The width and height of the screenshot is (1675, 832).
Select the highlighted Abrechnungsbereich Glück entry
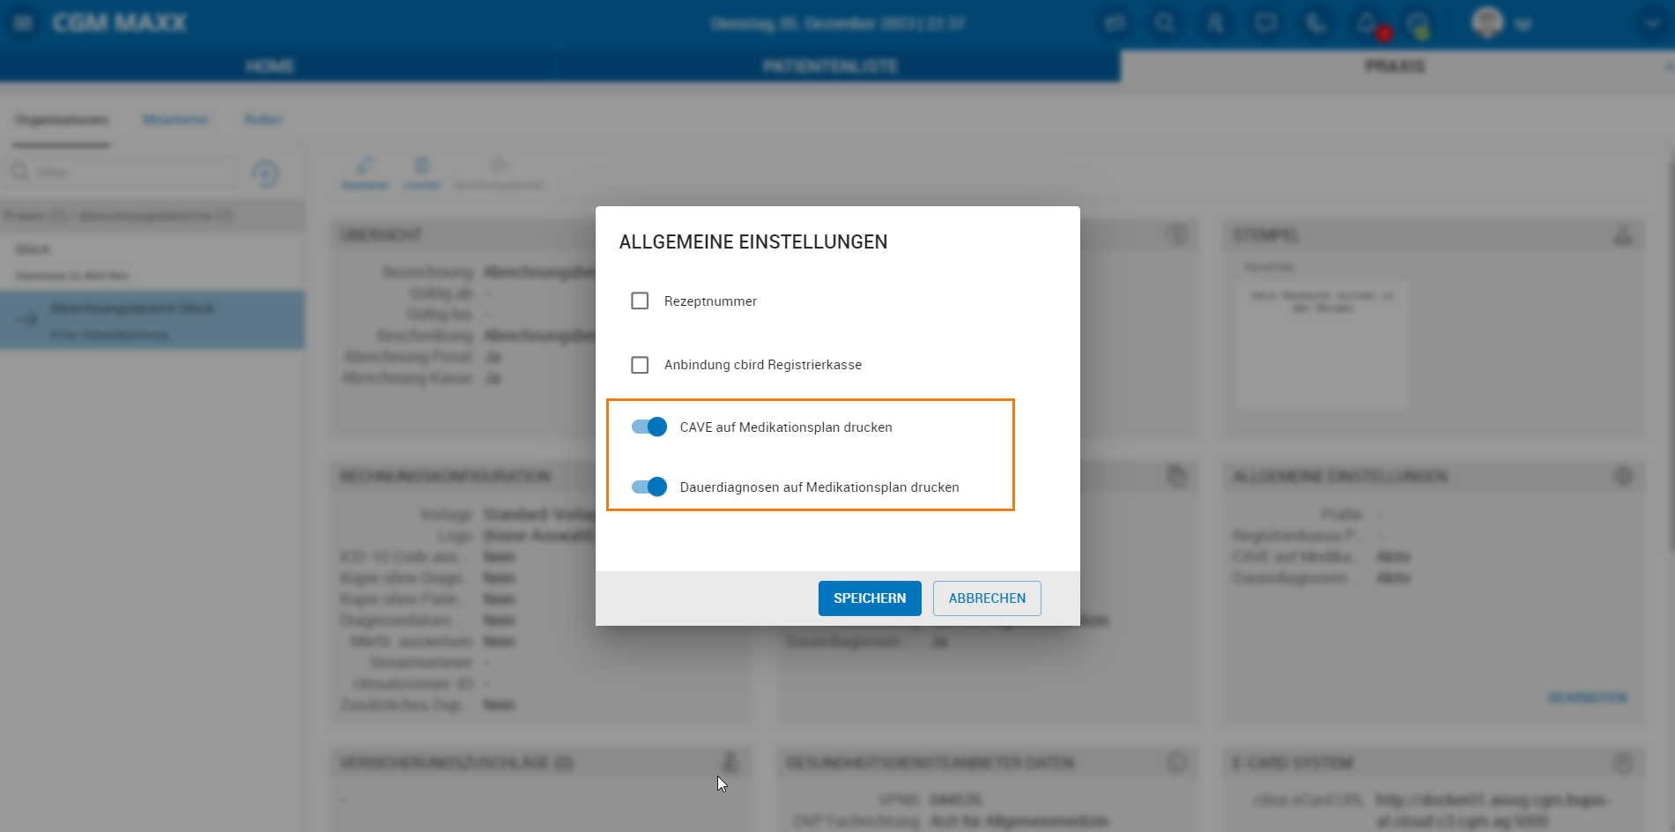point(152,320)
